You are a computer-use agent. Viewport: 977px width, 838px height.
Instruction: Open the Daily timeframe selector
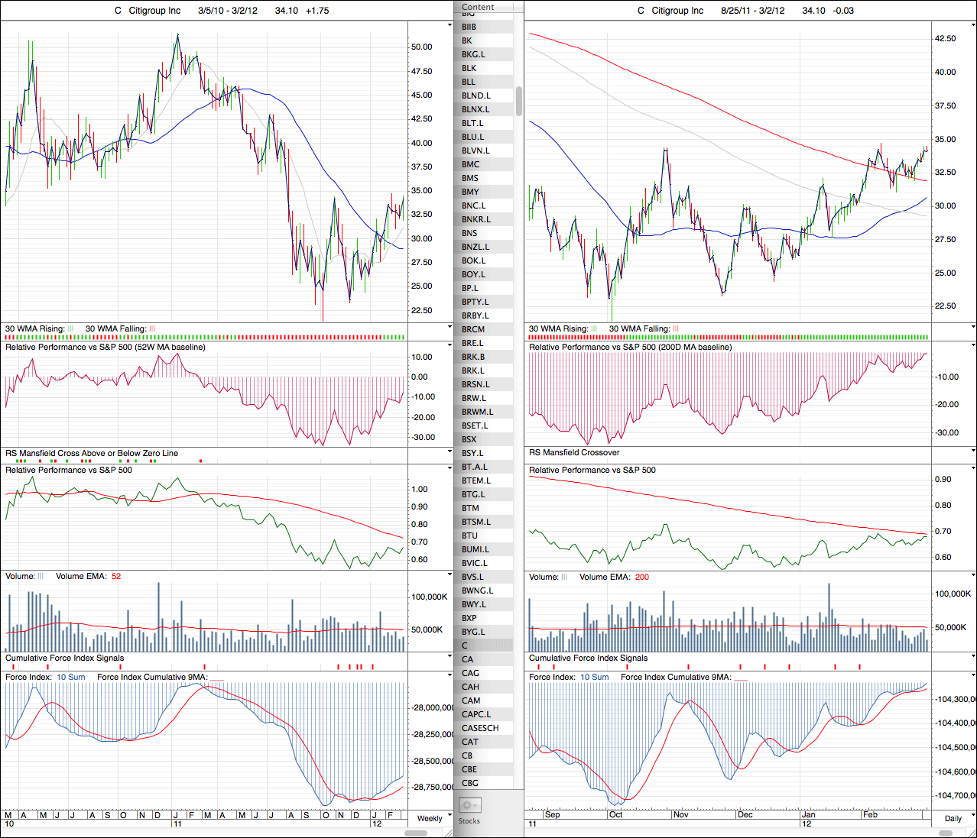click(x=953, y=818)
